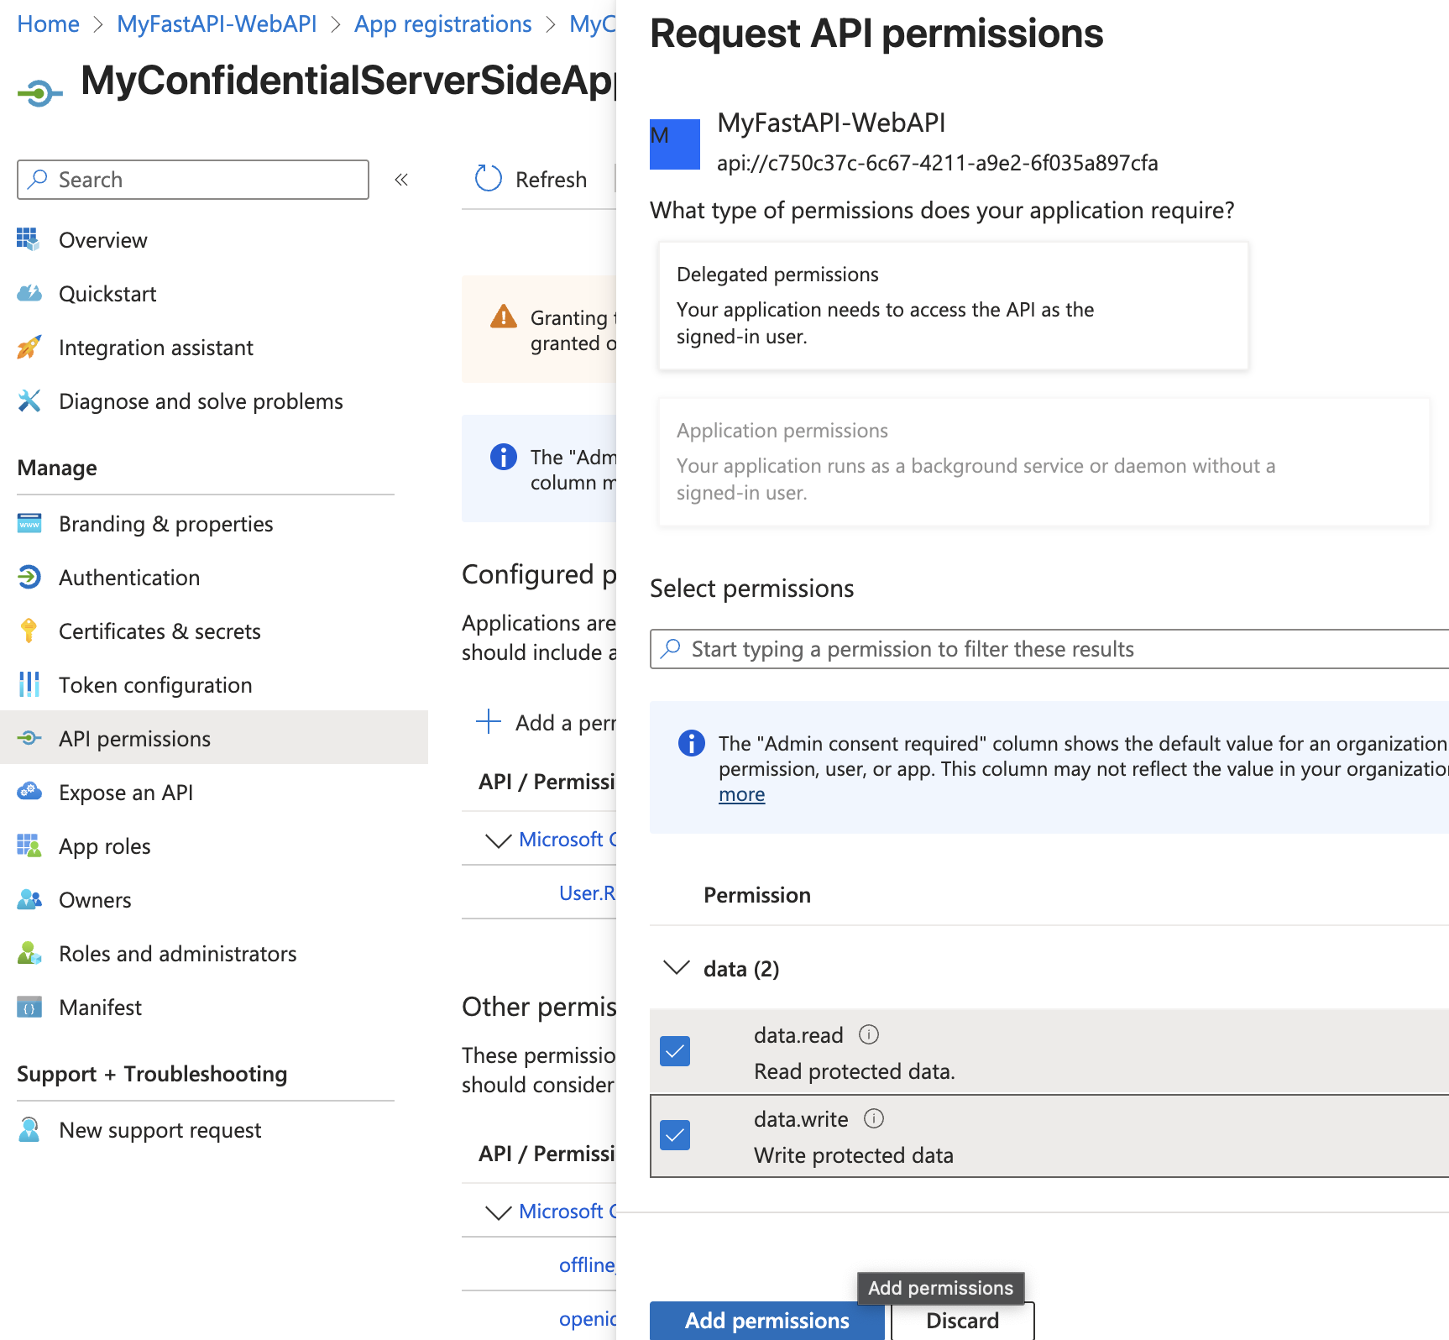Click the Manifest icon in sidebar
The width and height of the screenshot is (1449, 1340).
(29, 1007)
